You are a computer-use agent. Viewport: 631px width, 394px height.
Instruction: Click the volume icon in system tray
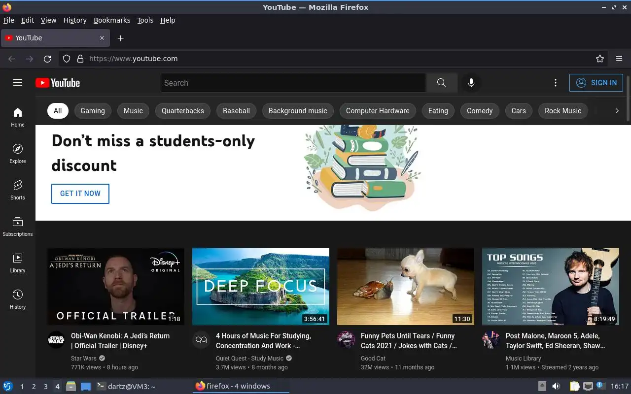pos(556,386)
